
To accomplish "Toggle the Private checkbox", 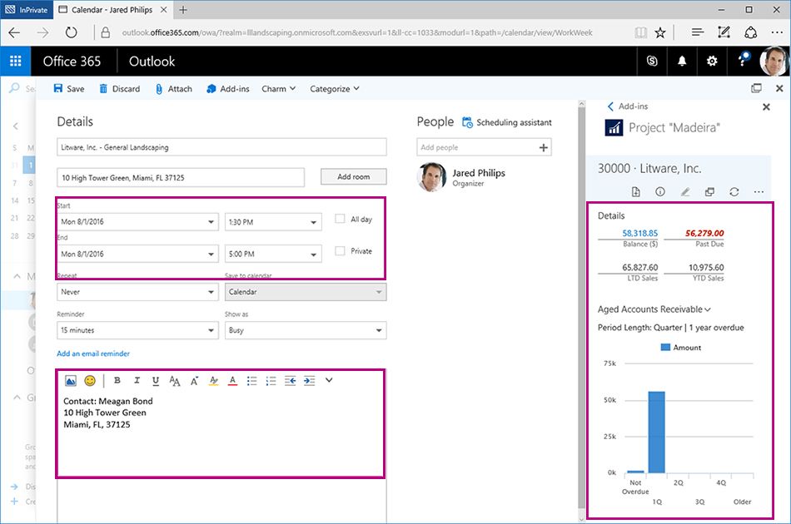I will (x=340, y=250).
